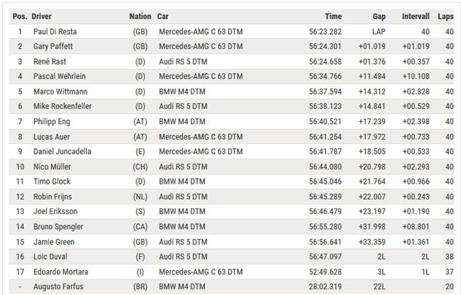Click Loic Duval's laps value 38
461x295 pixels.
pos(449,257)
